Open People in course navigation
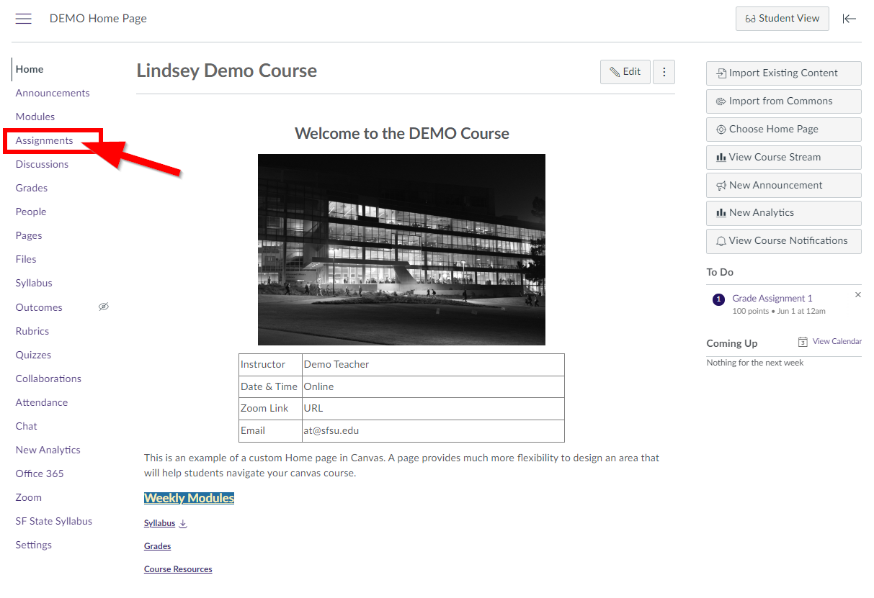874x598 pixels. (x=31, y=212)
